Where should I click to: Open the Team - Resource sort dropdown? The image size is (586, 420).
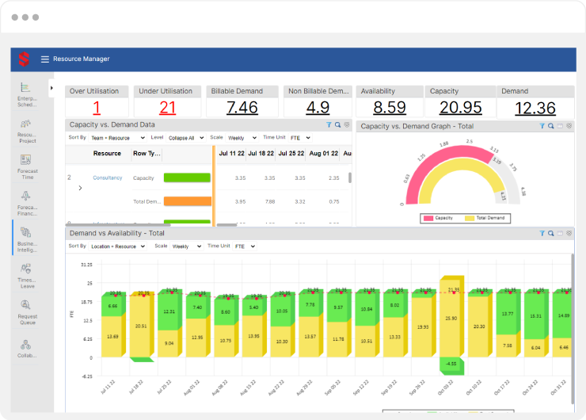[x=118, y=138]
